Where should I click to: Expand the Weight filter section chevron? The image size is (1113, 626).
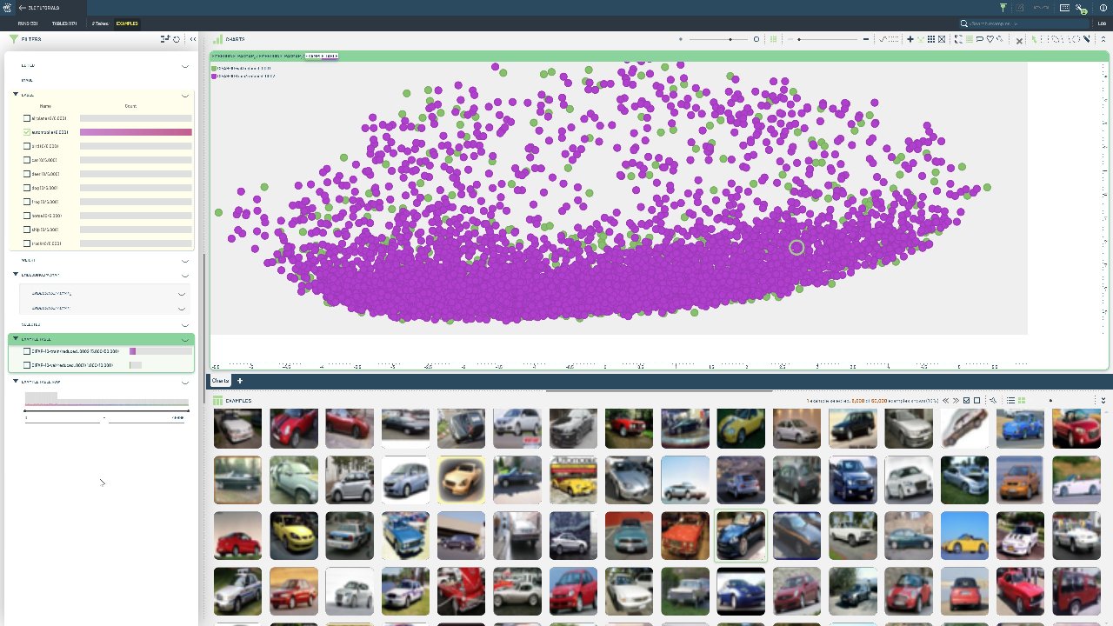click(x=184, y=260)
